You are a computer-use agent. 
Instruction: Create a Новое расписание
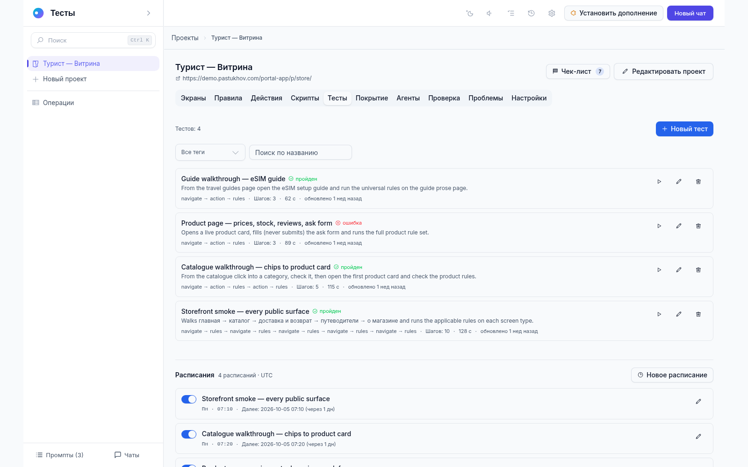point(672,375)
